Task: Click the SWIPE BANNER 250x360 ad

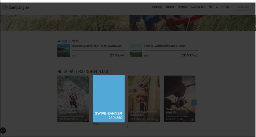Action: (109, 99)
